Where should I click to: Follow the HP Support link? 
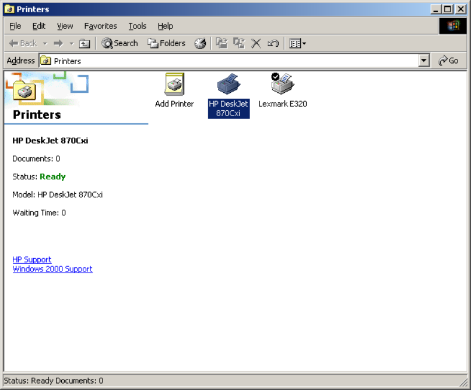(x=32, y=259)
